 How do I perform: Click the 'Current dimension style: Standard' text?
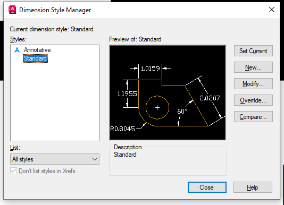pyautogui.click(x=52, y=29)
